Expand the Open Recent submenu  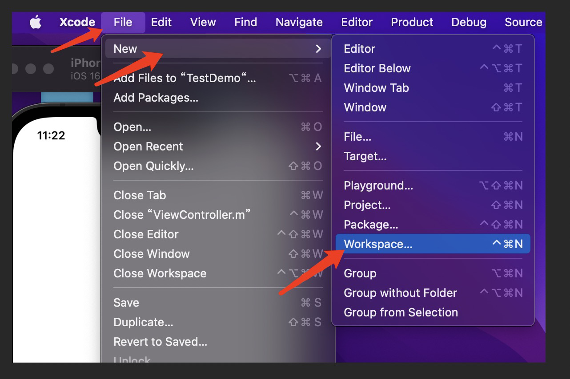point(218,146)
